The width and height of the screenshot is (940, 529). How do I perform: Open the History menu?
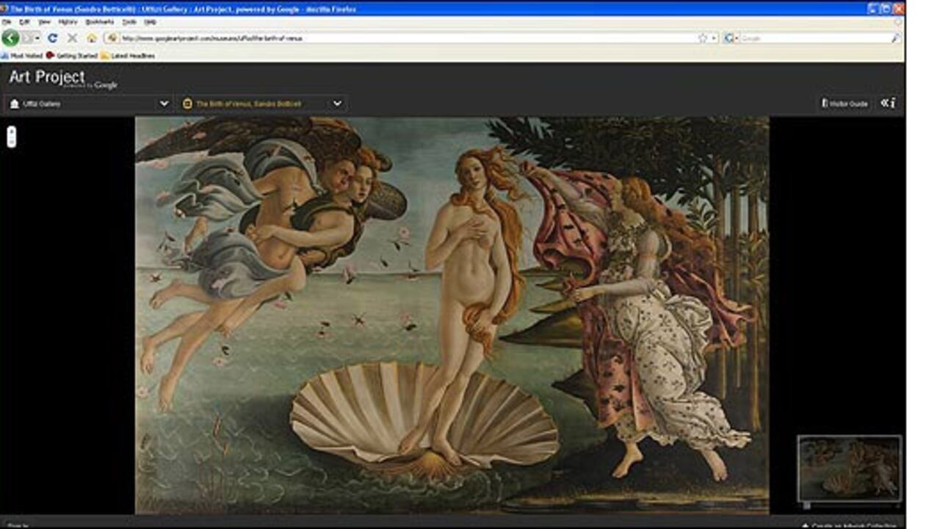[x=68, y=22]
